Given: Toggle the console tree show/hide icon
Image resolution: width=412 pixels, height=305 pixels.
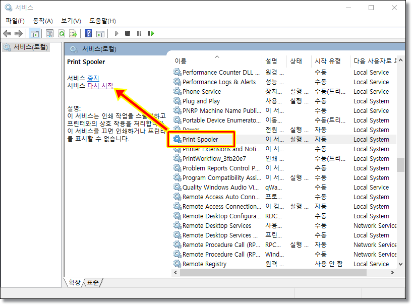Looking at the screenshot, I should pos(34,33).
